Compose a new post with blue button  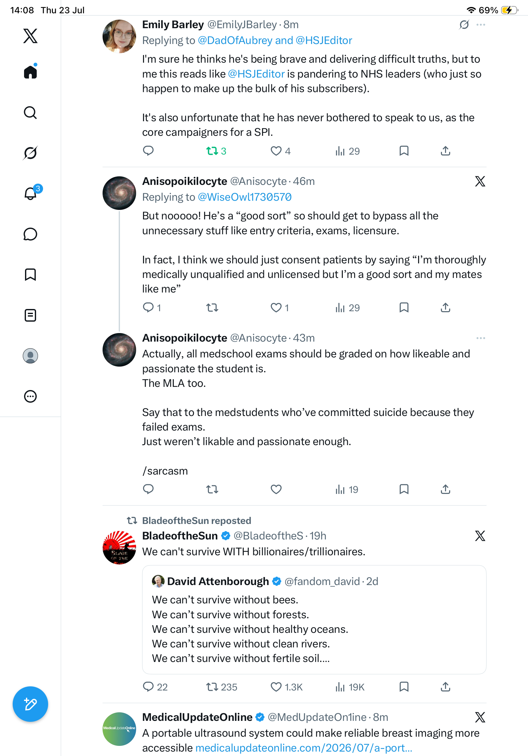[30, 704]
